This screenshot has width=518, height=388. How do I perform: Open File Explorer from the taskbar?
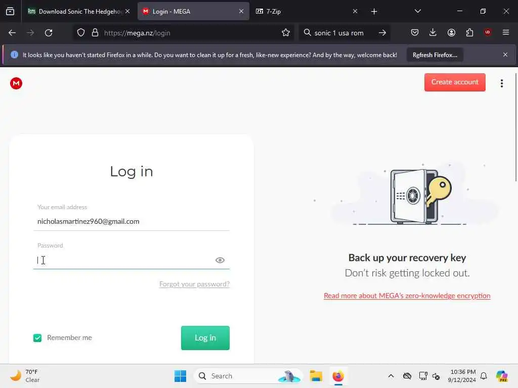[316, 376]
